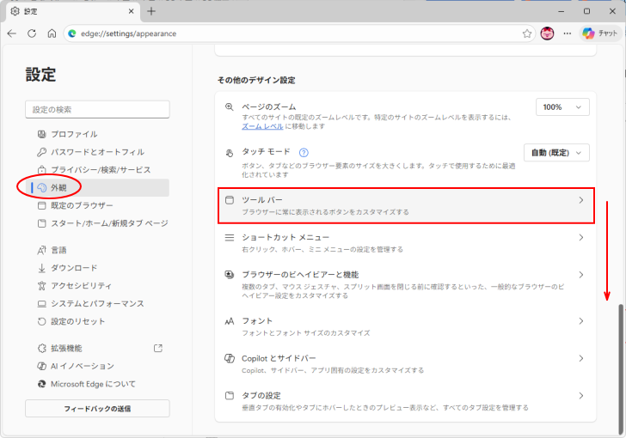Image resolution: width=626 pixels, height=438 pixels.
Task: Expand the ショートカット メニュー row
Action: coord(406,243)
